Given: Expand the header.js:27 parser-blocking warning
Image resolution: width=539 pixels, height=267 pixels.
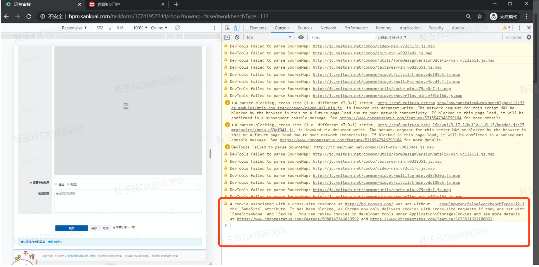Looking at the screenshot, I should (x=233, y=125).
